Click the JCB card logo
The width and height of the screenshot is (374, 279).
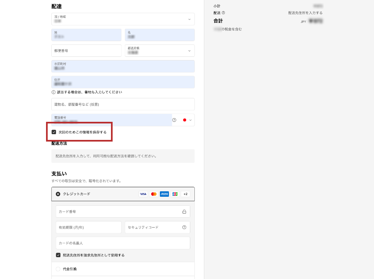(x=175, y=194)
